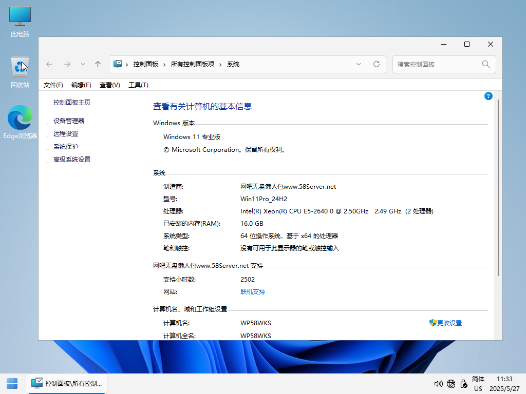Click the search magnifier icon

[485, 64]
